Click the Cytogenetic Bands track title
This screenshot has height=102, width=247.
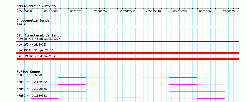[33, 20]
